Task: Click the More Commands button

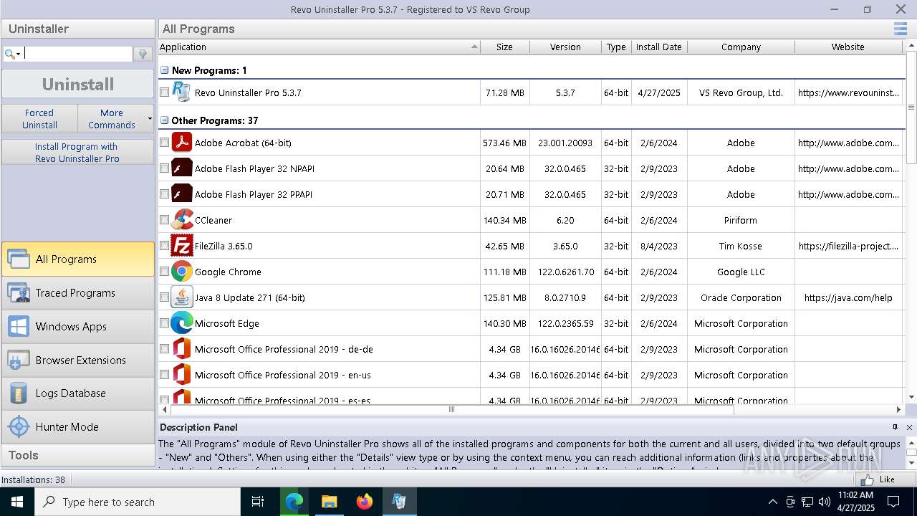Action: [x=111, y=118]
